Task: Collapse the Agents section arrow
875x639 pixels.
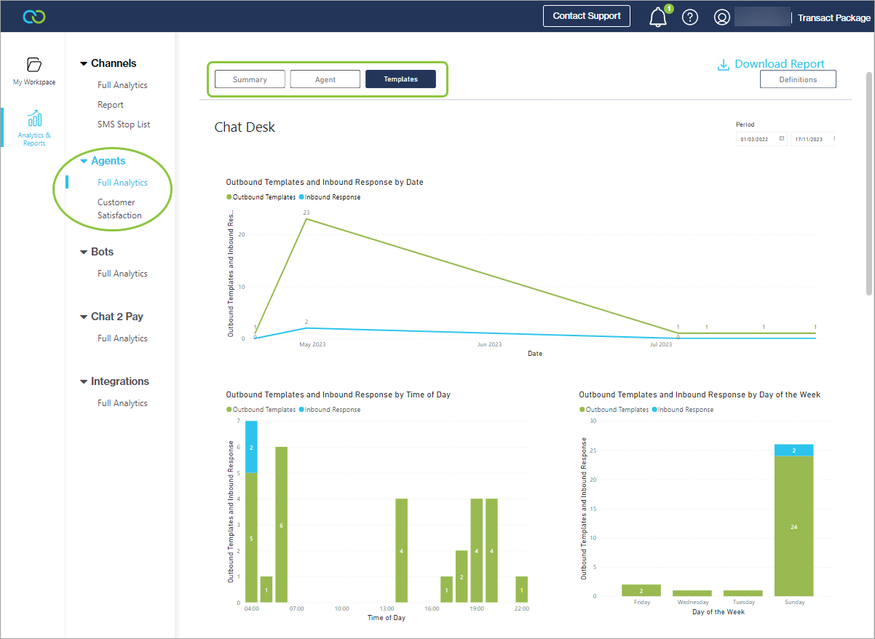Action: [84, 162]
